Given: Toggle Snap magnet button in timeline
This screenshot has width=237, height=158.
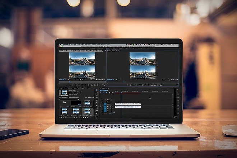Looking at the screenshot, I should [104, 92].
